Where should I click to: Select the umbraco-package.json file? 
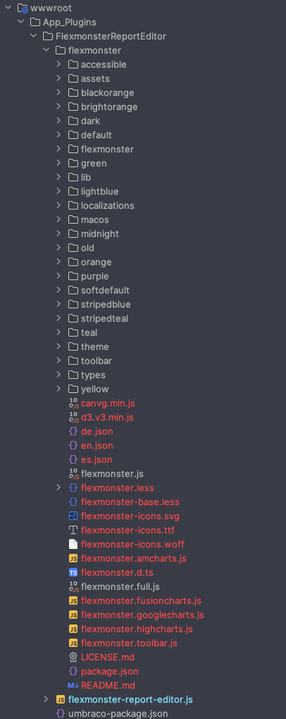pyautogui.click(x=118, y=713)
